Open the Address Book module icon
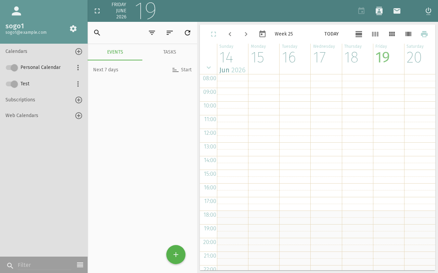Image resolution: width=438 pixels, height=273 pixels. 379,11
